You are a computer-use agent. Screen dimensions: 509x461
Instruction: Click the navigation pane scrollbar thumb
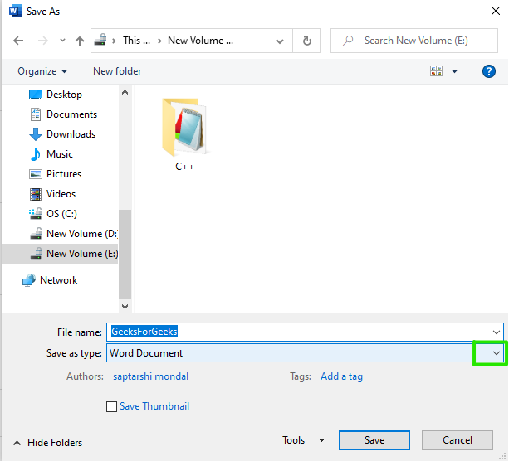coord(125,255)
